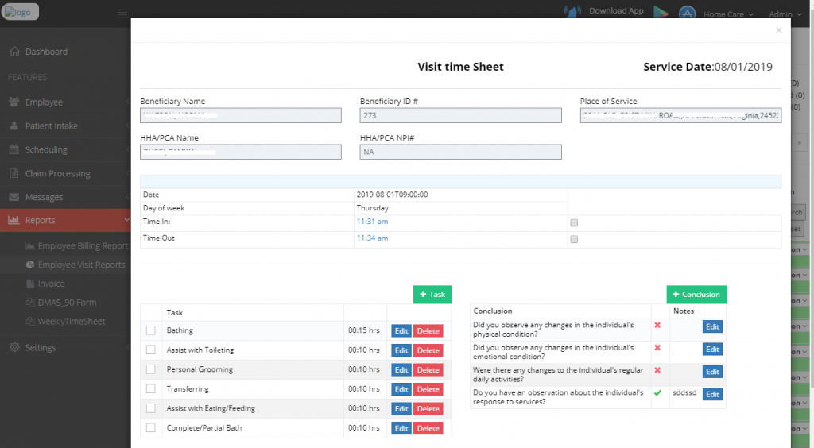
Task: Edit the response to services conclusion
Action: click(712, 394)
